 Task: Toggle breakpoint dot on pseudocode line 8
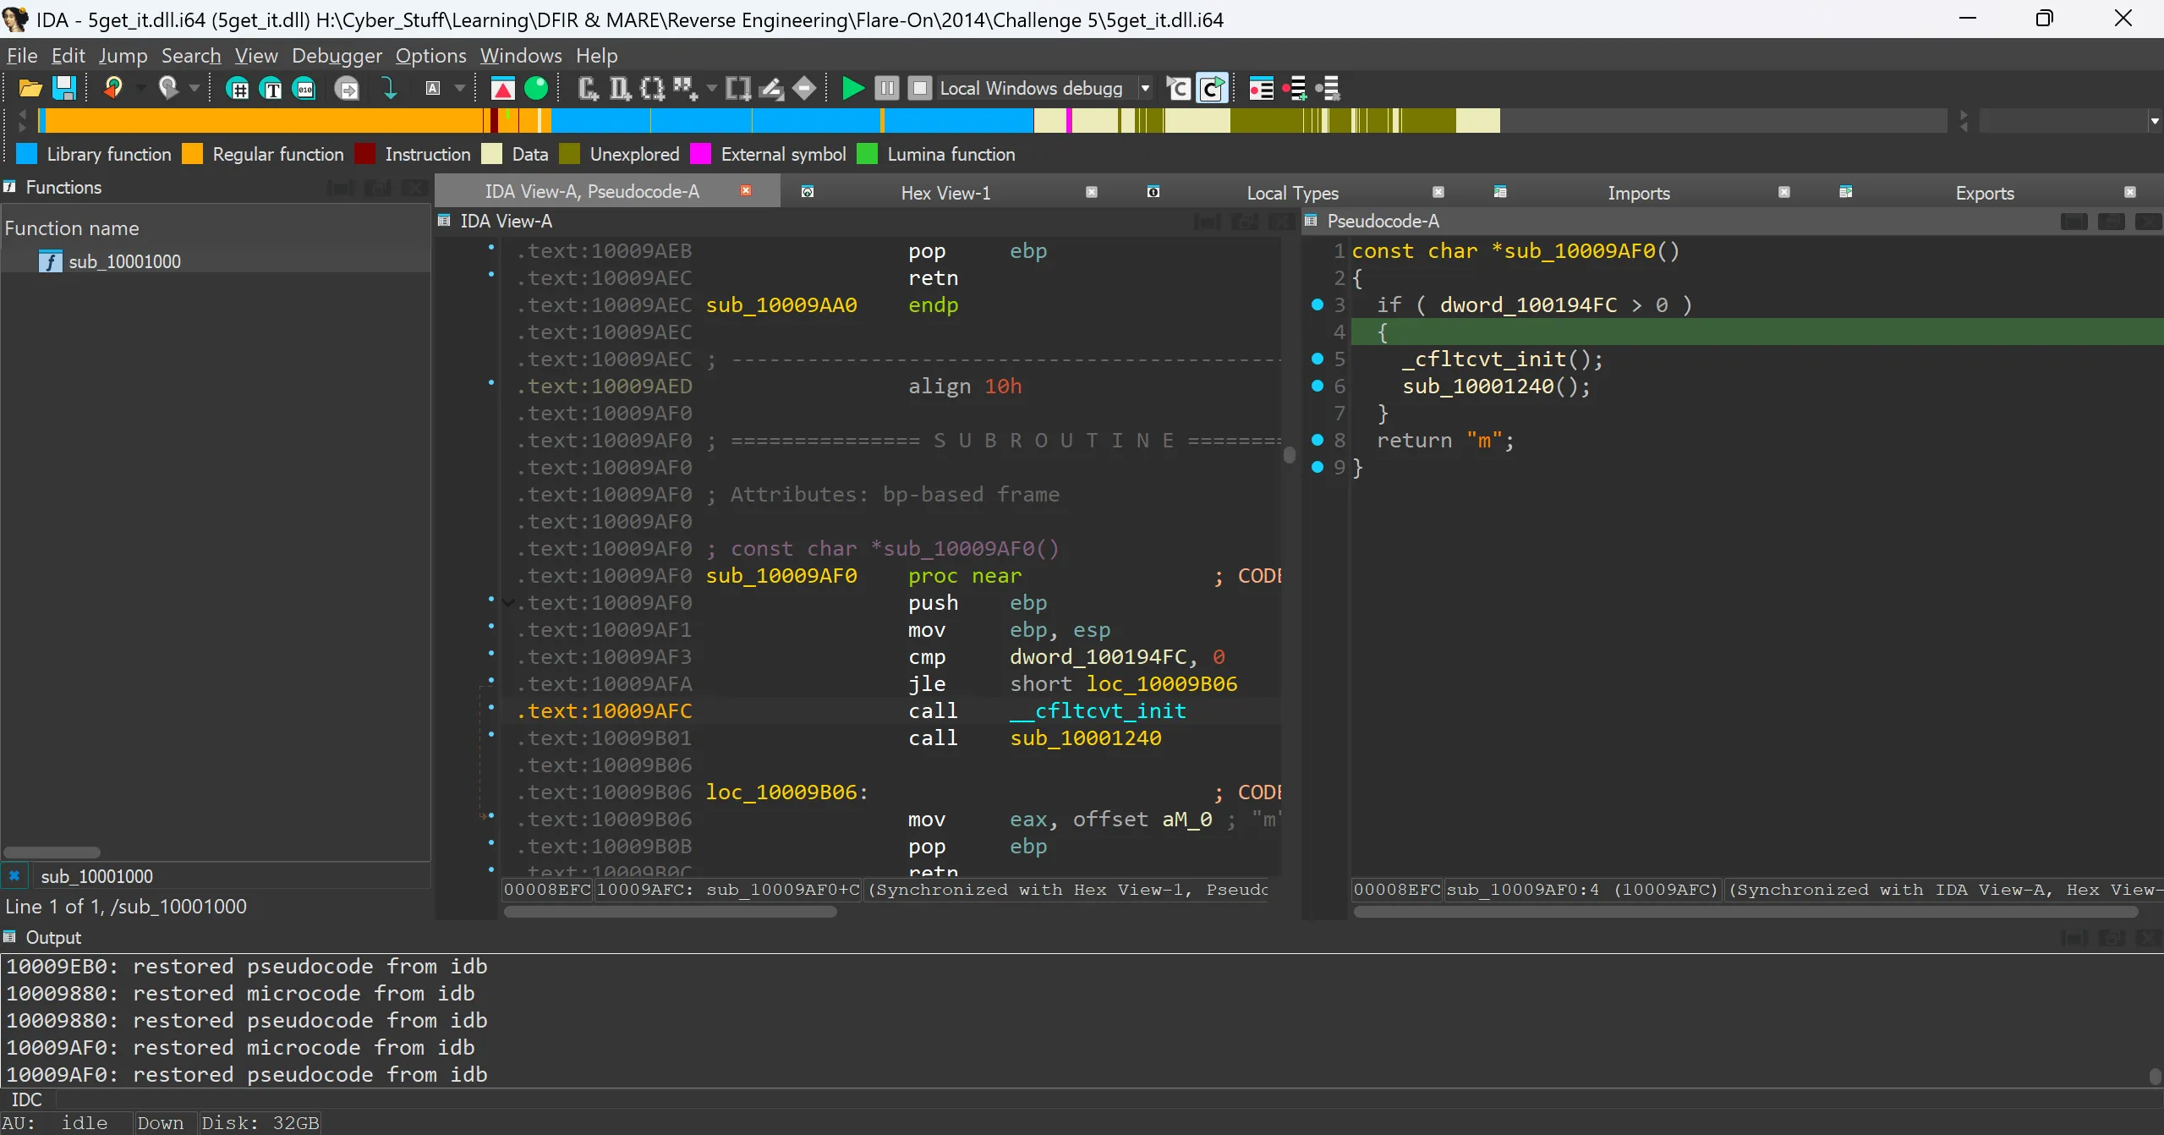(1317, 440)
